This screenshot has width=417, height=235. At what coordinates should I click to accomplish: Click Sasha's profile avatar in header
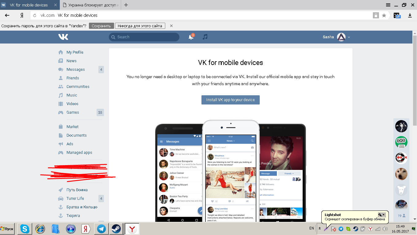(341, 37)
